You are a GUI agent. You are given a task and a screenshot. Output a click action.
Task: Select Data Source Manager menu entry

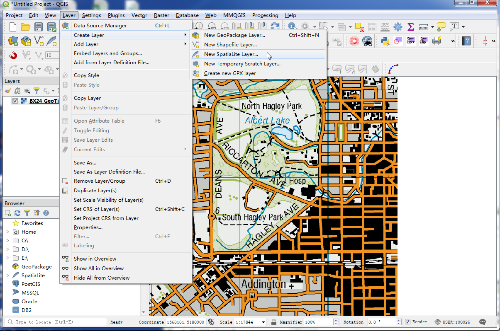pyautogui.click(x=125, y=26)
